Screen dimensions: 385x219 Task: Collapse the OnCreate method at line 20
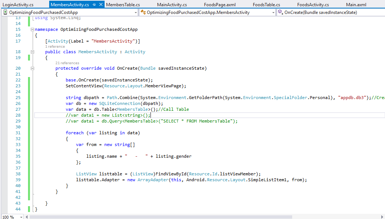click(x=32, y=69)
